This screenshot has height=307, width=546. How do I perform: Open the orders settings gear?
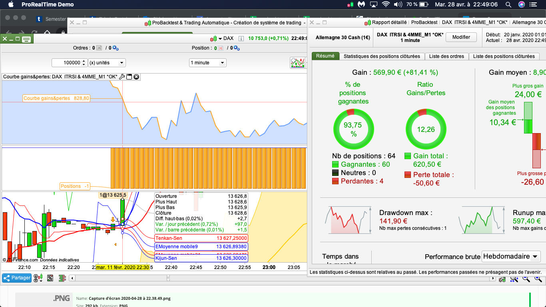coord(116,48)
